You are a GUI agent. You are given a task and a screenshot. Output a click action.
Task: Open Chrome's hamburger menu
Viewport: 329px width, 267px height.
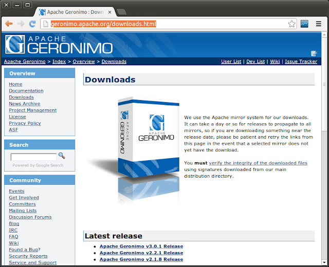tap(319, 24)
